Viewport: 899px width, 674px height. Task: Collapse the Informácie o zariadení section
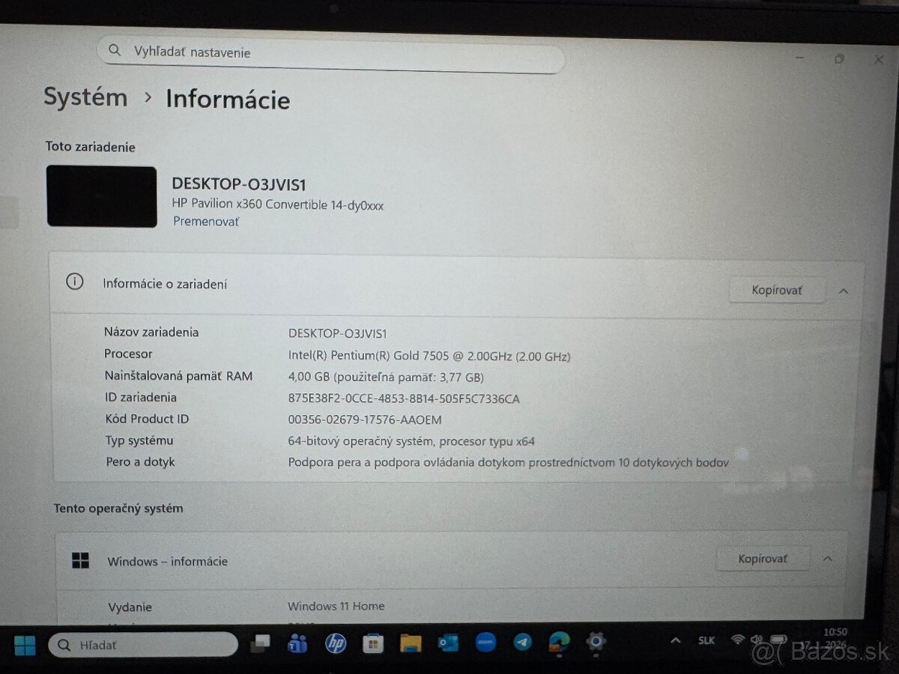point(844,291)
